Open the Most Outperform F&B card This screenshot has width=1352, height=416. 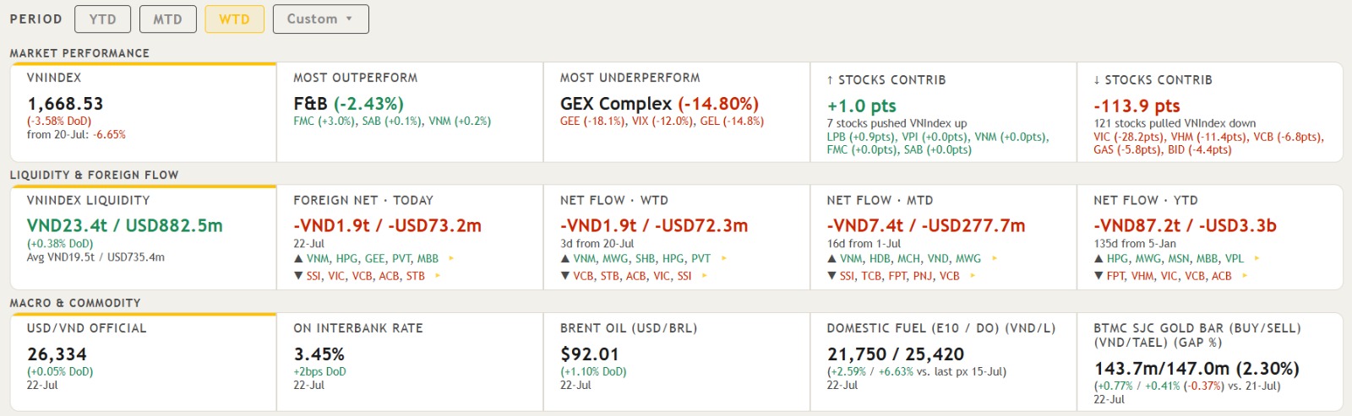coord(410,112)
